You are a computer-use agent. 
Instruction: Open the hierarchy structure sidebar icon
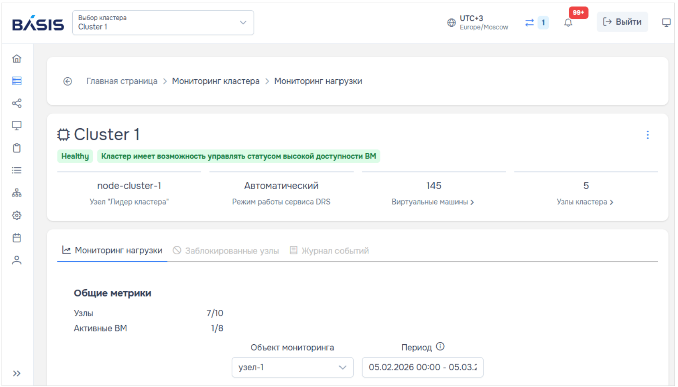17,193
